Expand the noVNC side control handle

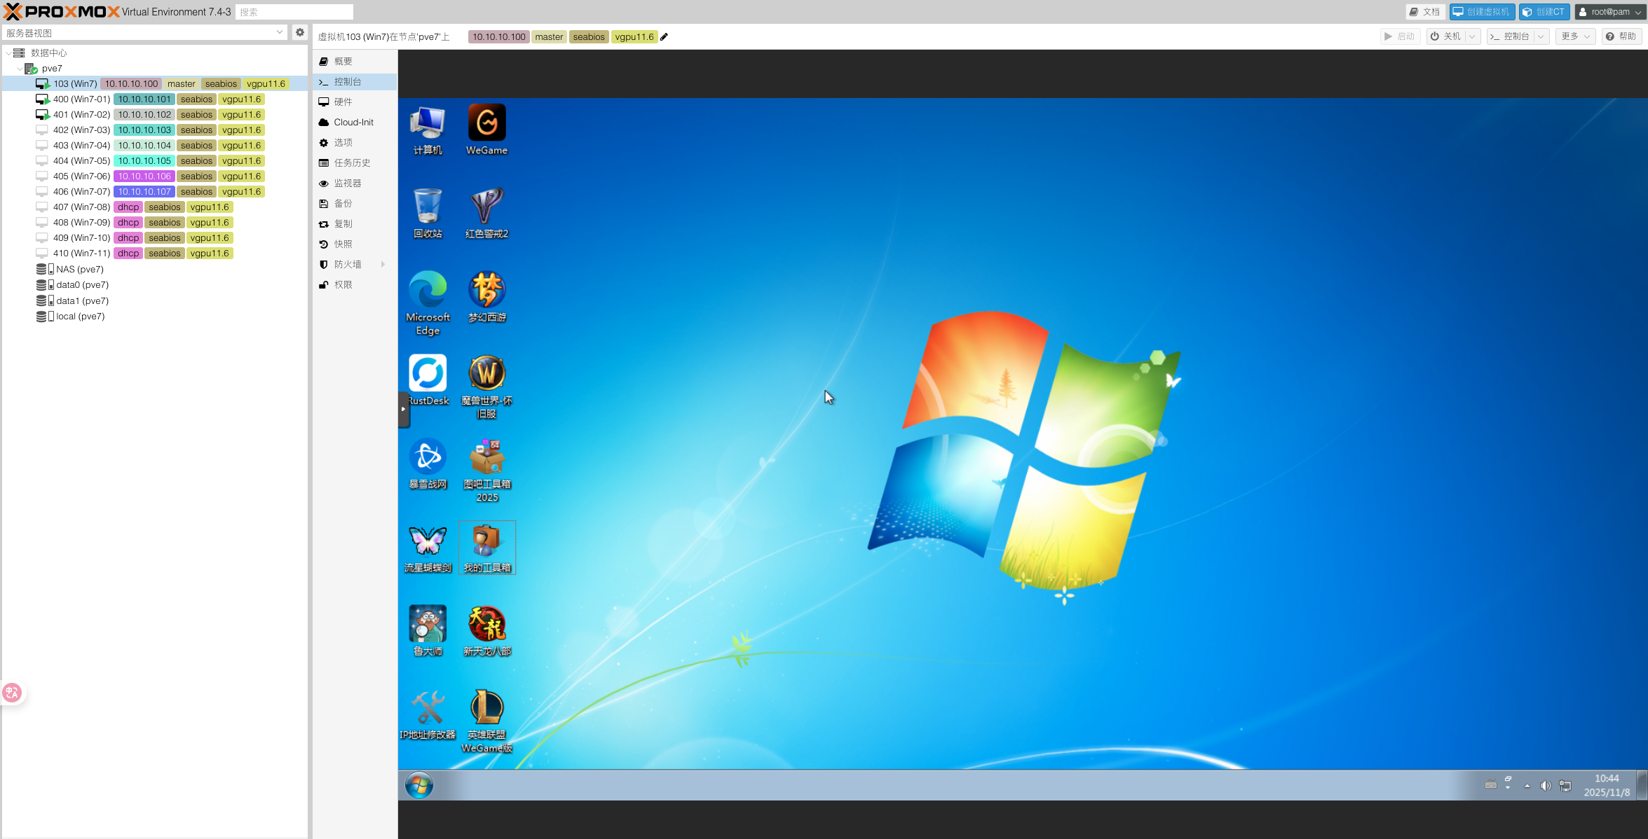click(x=404, y=409)
